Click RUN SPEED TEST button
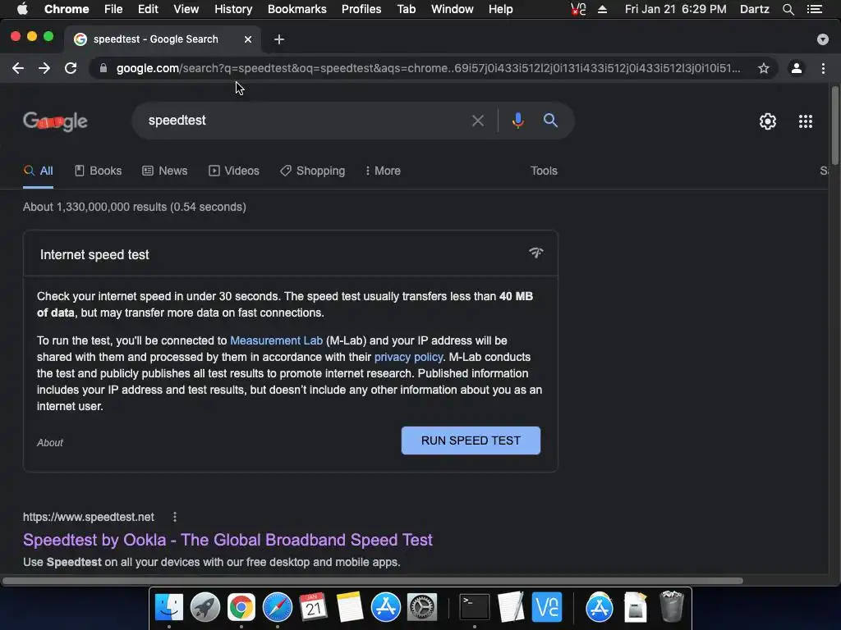This screenshot has height=630, width=841. coord(471,441)
